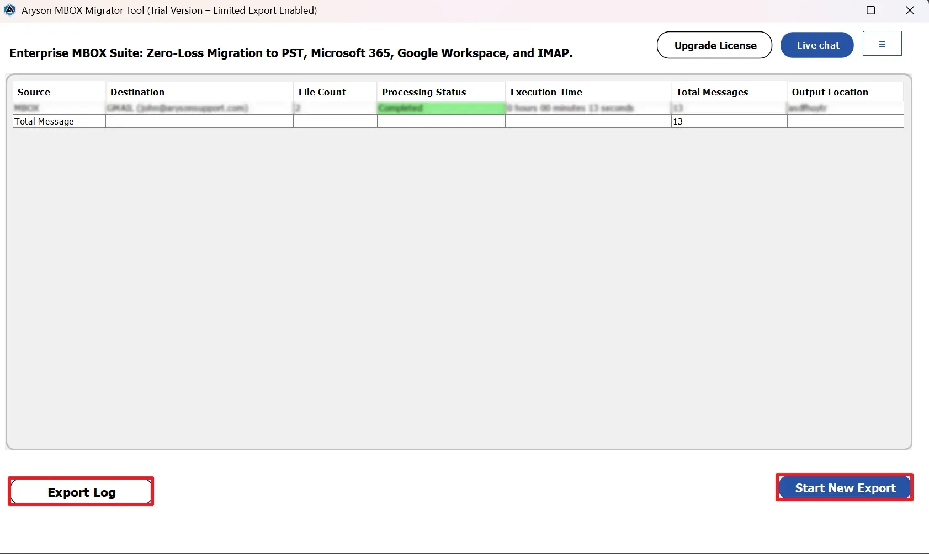Image resolution: width=929 pixels, height=554 pixels.
Task: Open Live chat support
Action: tap(817, 45)
